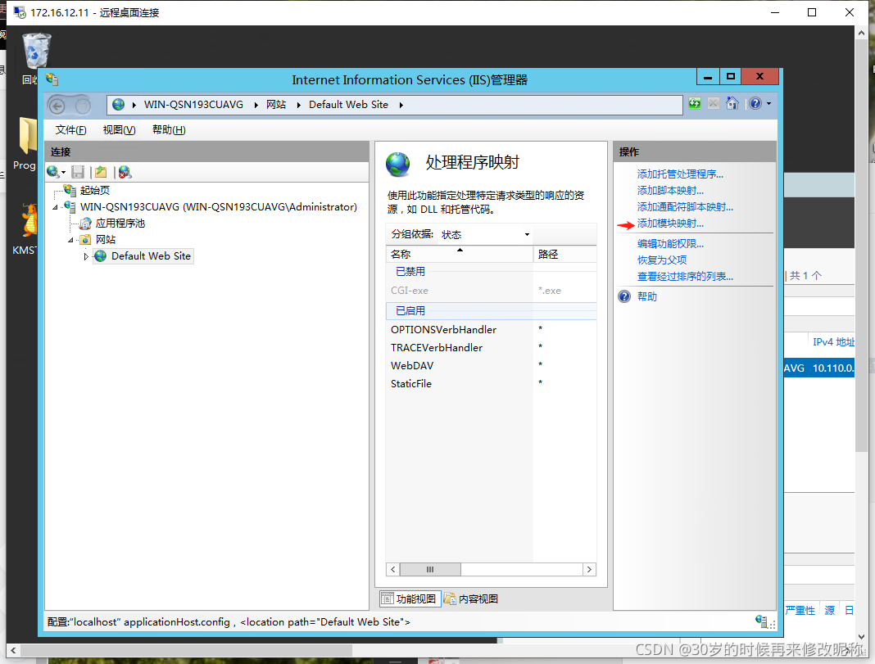This screenshot has width=875, height=664.
Task: Click the Create New Connection globe icon
Action: [53, 172]
